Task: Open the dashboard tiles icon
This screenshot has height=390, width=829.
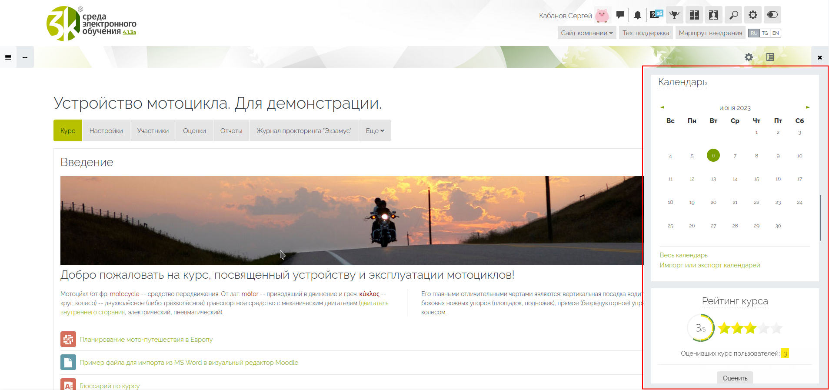Action: pyautogui.click(x=694, y=15)
